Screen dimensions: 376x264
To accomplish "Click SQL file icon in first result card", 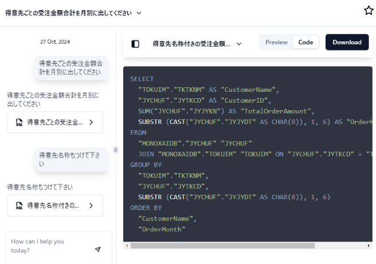I will pos(19,122).
